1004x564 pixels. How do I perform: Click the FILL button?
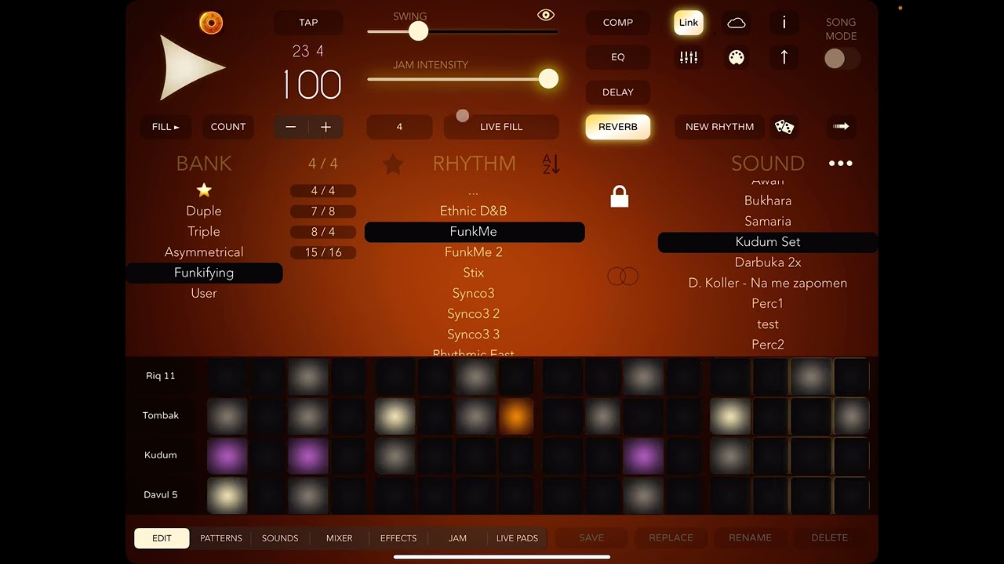166,127
